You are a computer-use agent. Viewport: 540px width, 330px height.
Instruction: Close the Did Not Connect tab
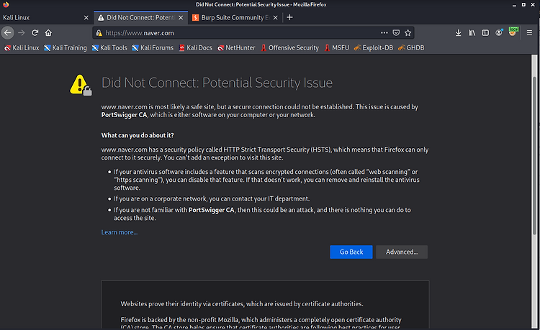point(181,17)
